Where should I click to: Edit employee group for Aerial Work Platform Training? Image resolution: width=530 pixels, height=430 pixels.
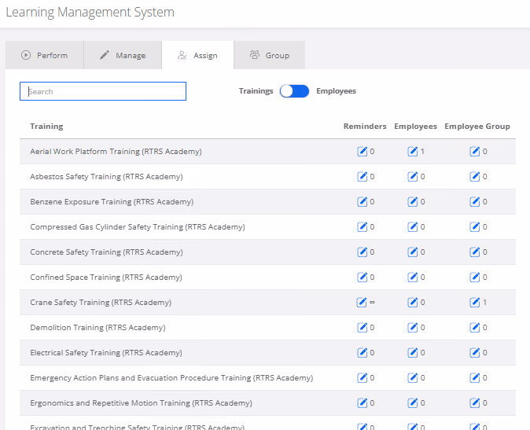coord(475,152)
